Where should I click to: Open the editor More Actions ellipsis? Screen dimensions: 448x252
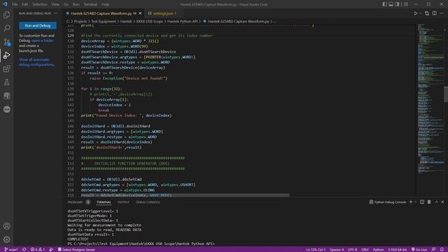[442, 13]
